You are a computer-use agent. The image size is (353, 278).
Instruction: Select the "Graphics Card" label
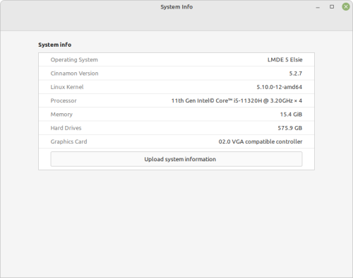tap(68, 141)
